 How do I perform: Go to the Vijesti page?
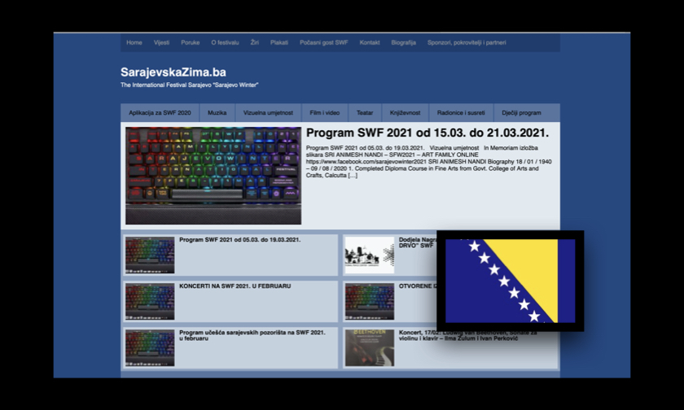(161, 42)
